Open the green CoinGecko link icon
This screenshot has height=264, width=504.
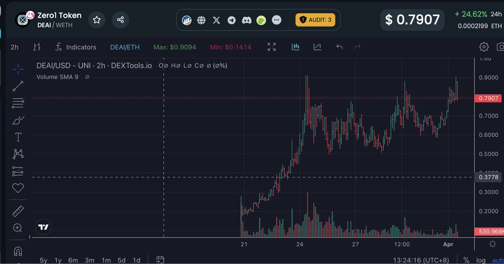(x=261, y=20)
